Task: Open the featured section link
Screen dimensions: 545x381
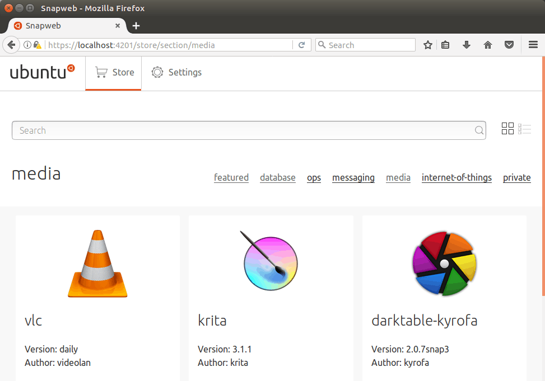Action: click(231, 177)
